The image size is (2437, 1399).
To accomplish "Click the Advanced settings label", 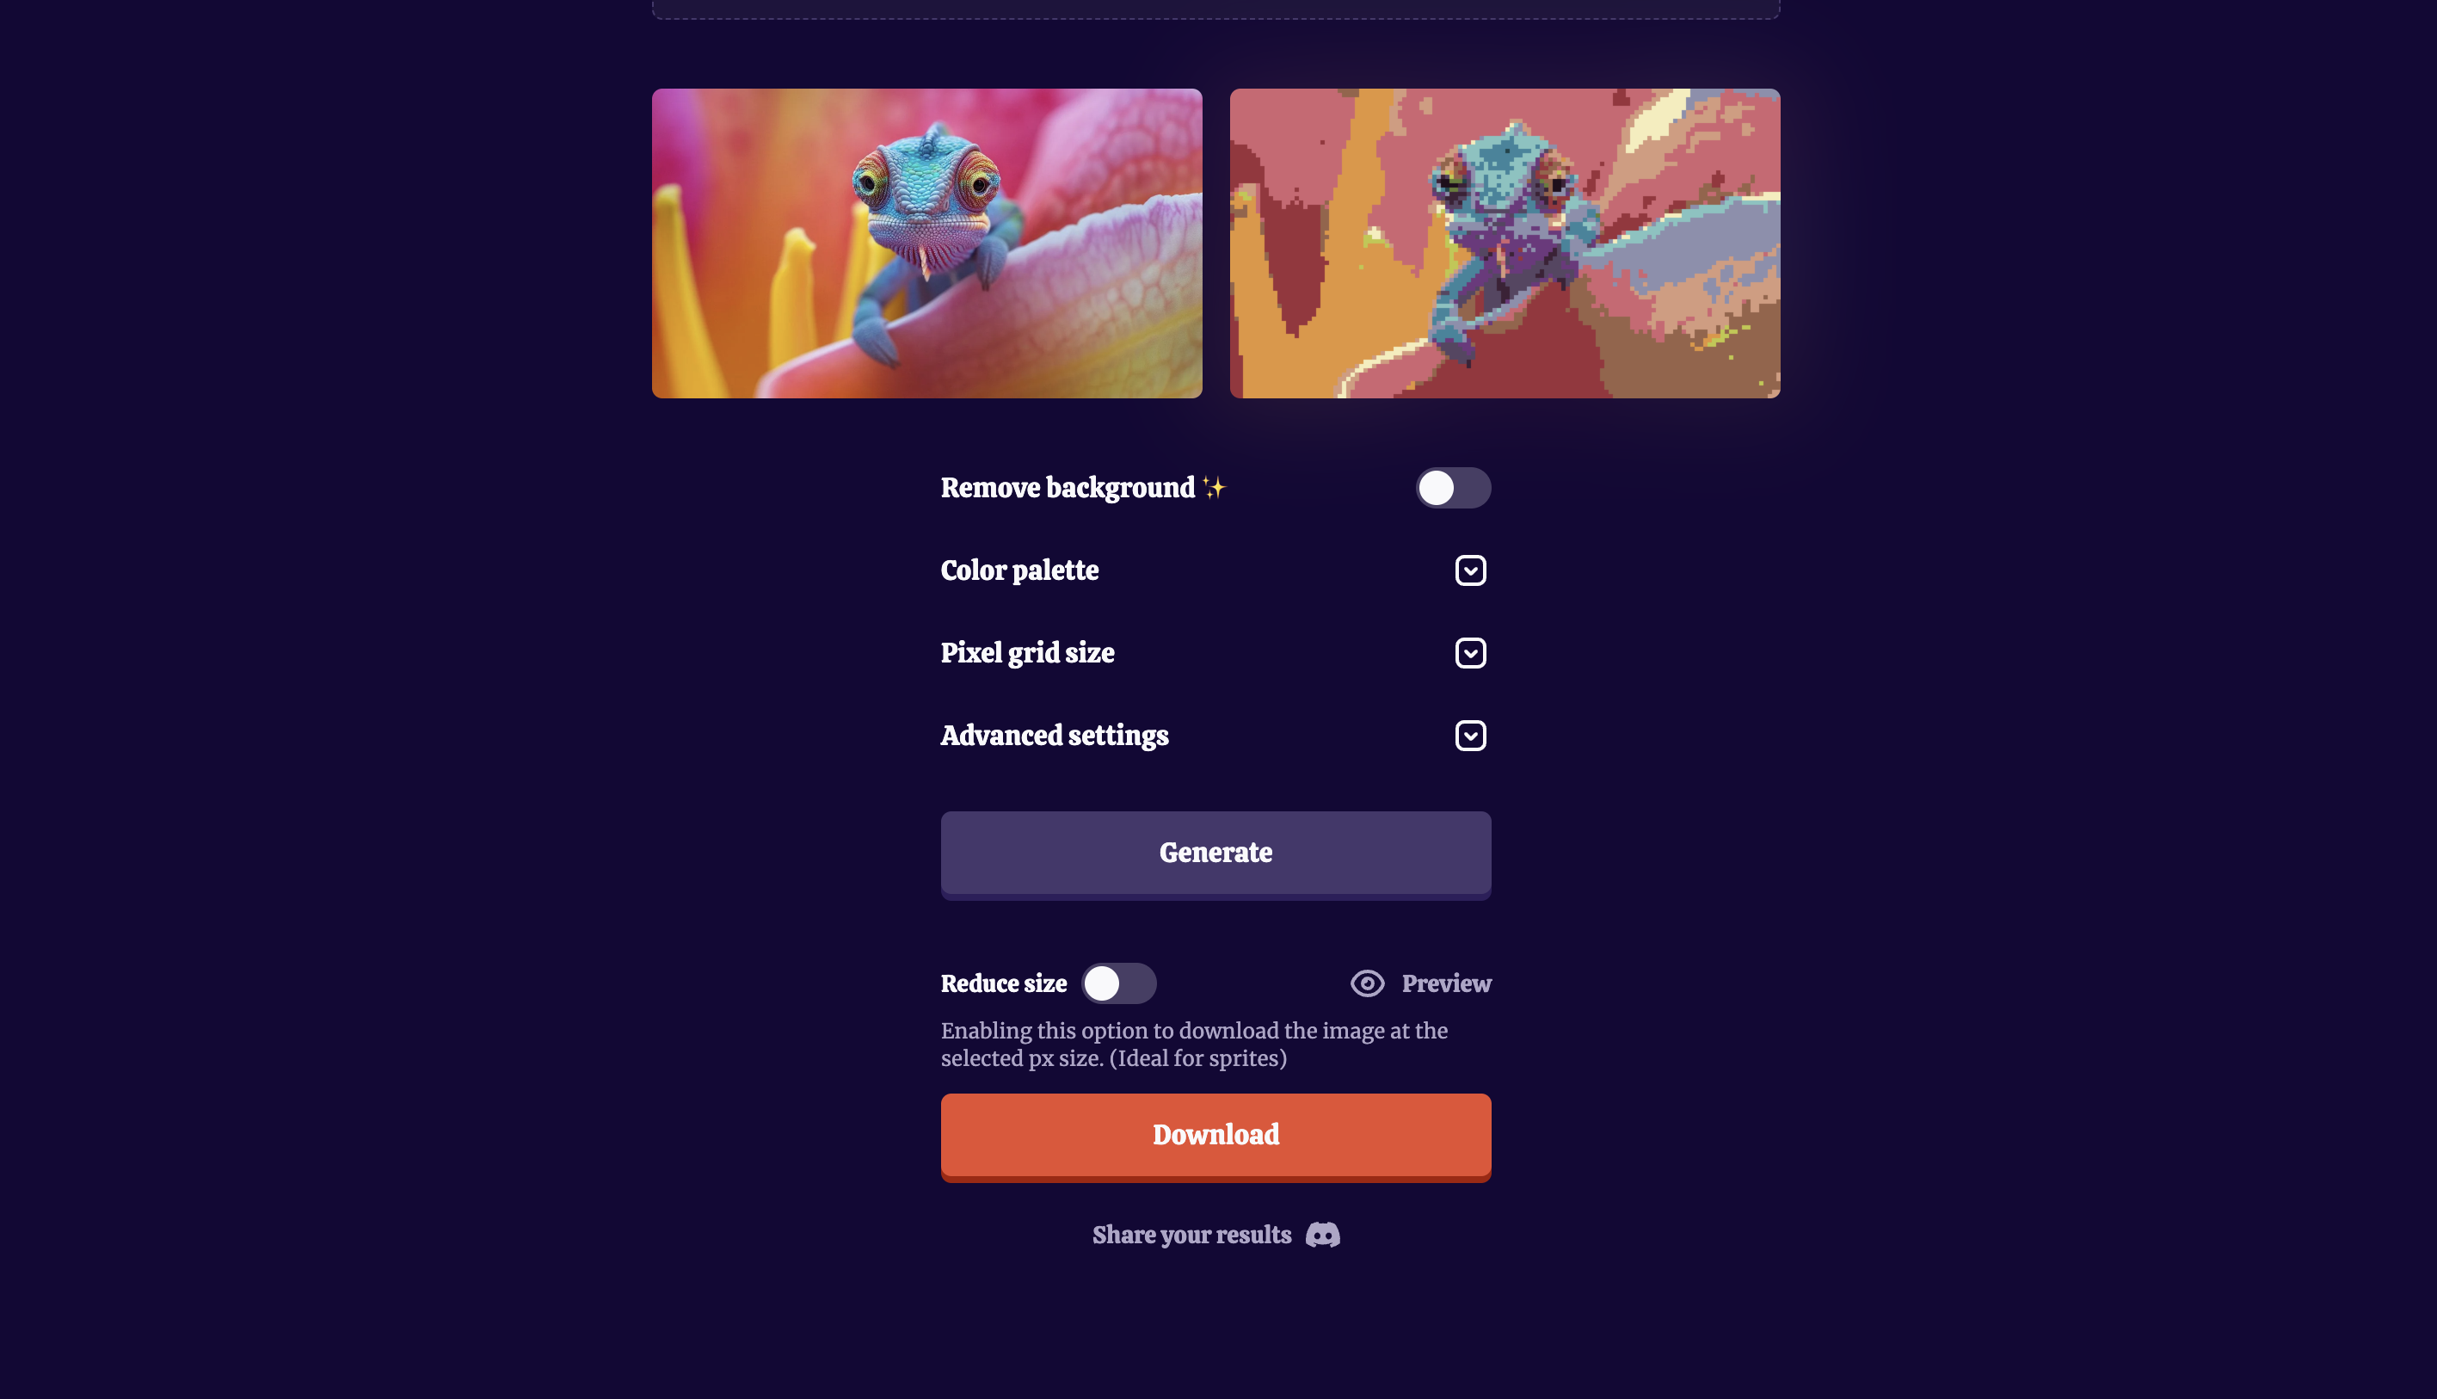I will click(1054, 736).
